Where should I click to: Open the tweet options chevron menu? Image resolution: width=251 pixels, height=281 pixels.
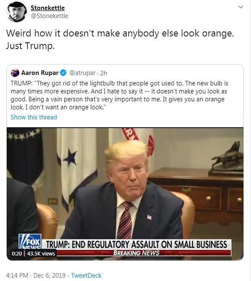(x=241, y=7)
